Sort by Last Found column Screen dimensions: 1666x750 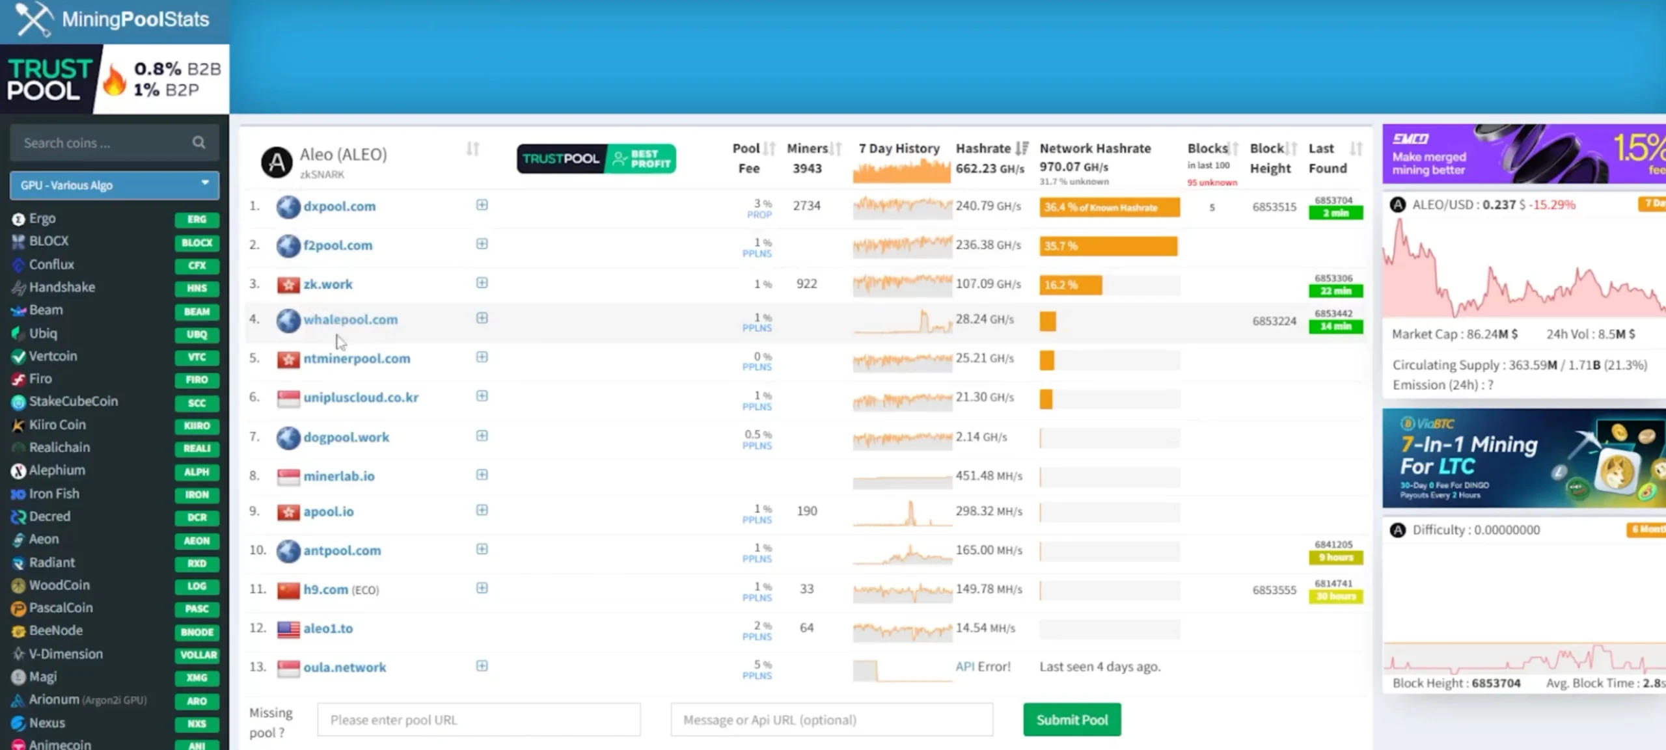1356,149
